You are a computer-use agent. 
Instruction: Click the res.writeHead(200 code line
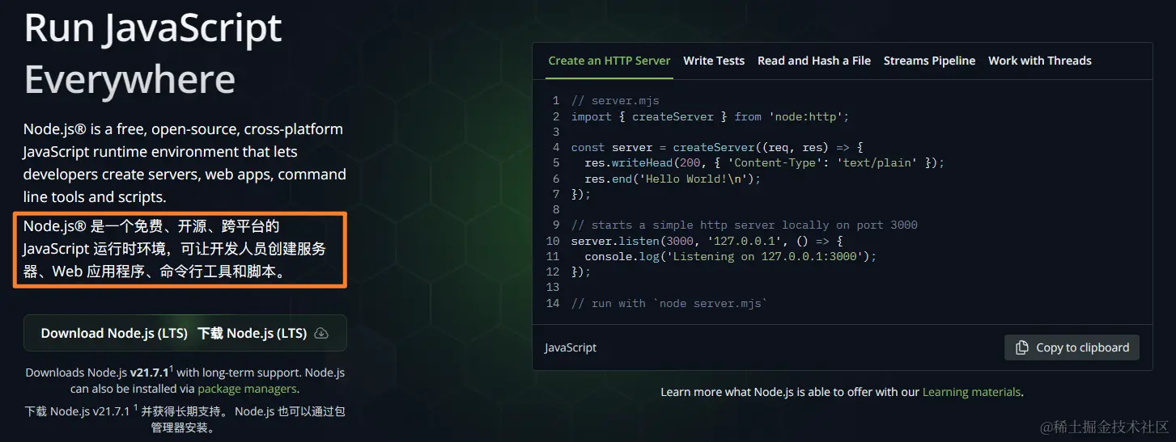click(x=764, y=162)
